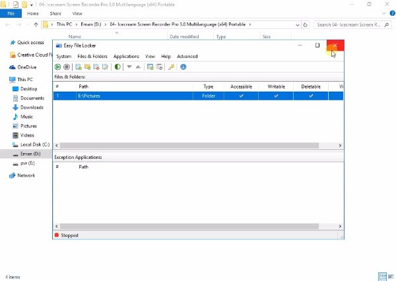Viewport: 396px width, 281px height.
Task: Select This PC in navigation pane
Action: click(21, 80)
